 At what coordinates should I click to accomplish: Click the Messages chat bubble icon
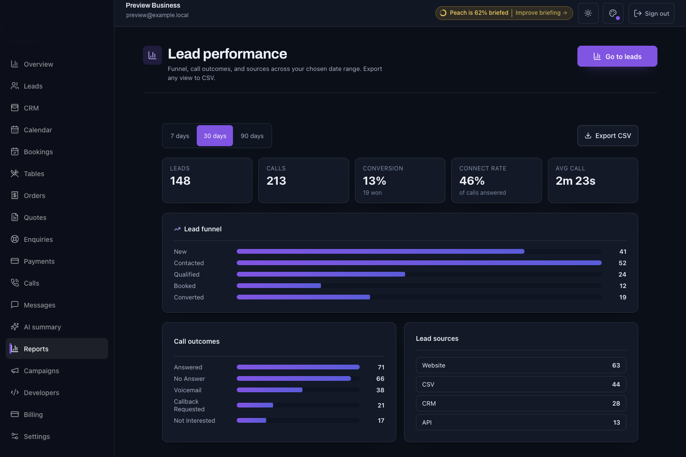click(15, 305)
